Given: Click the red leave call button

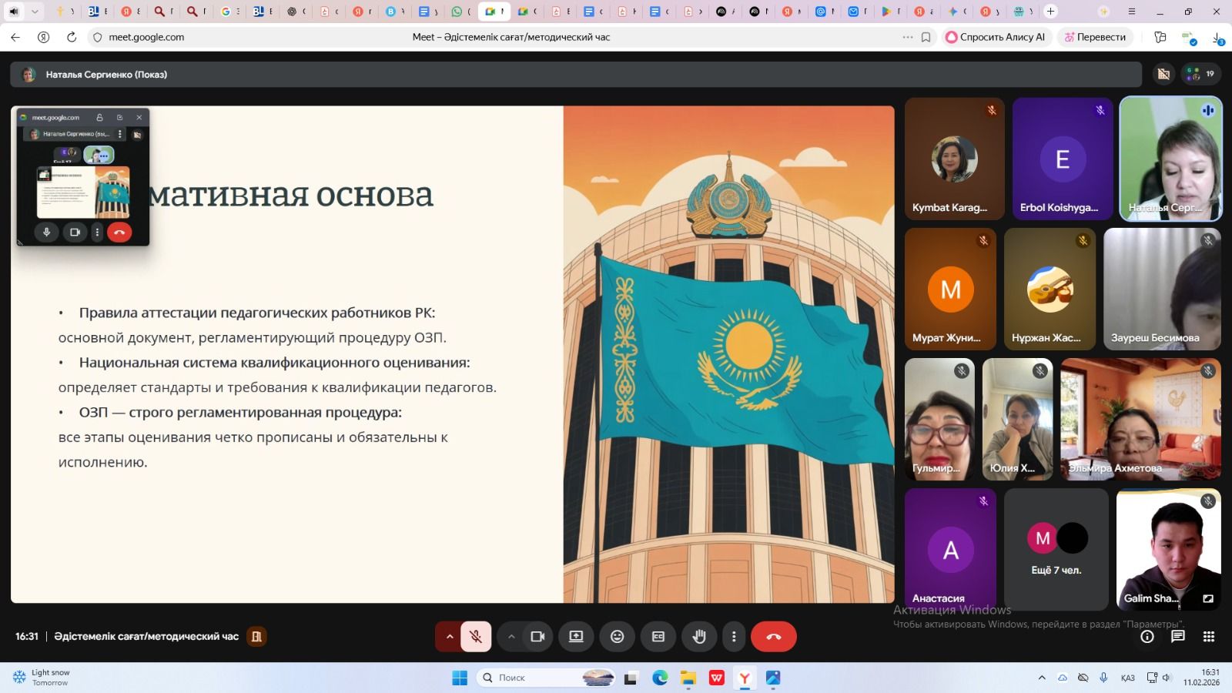Looking at the screenshot, I should [x=773, y=637].
